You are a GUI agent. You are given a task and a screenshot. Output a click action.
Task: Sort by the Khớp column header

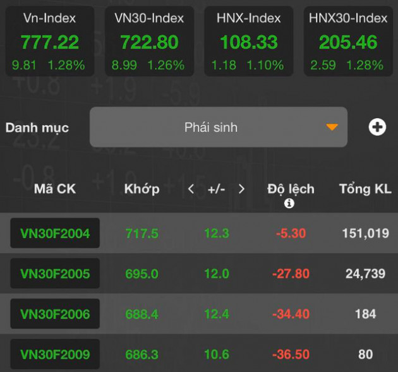click(x=142, y=189)
